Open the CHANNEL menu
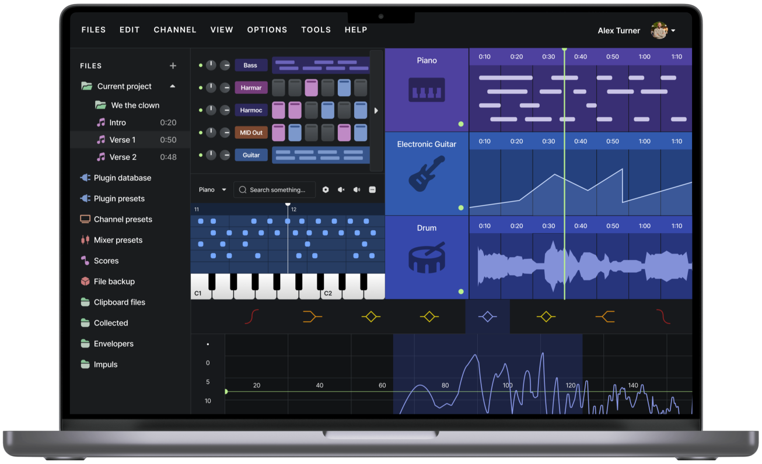762x464 pixels. pyautogui.click(x=175, y=30)
